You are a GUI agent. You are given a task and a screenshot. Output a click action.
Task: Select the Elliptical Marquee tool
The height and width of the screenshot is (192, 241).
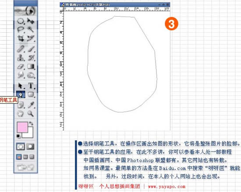(x=21, y=21)
